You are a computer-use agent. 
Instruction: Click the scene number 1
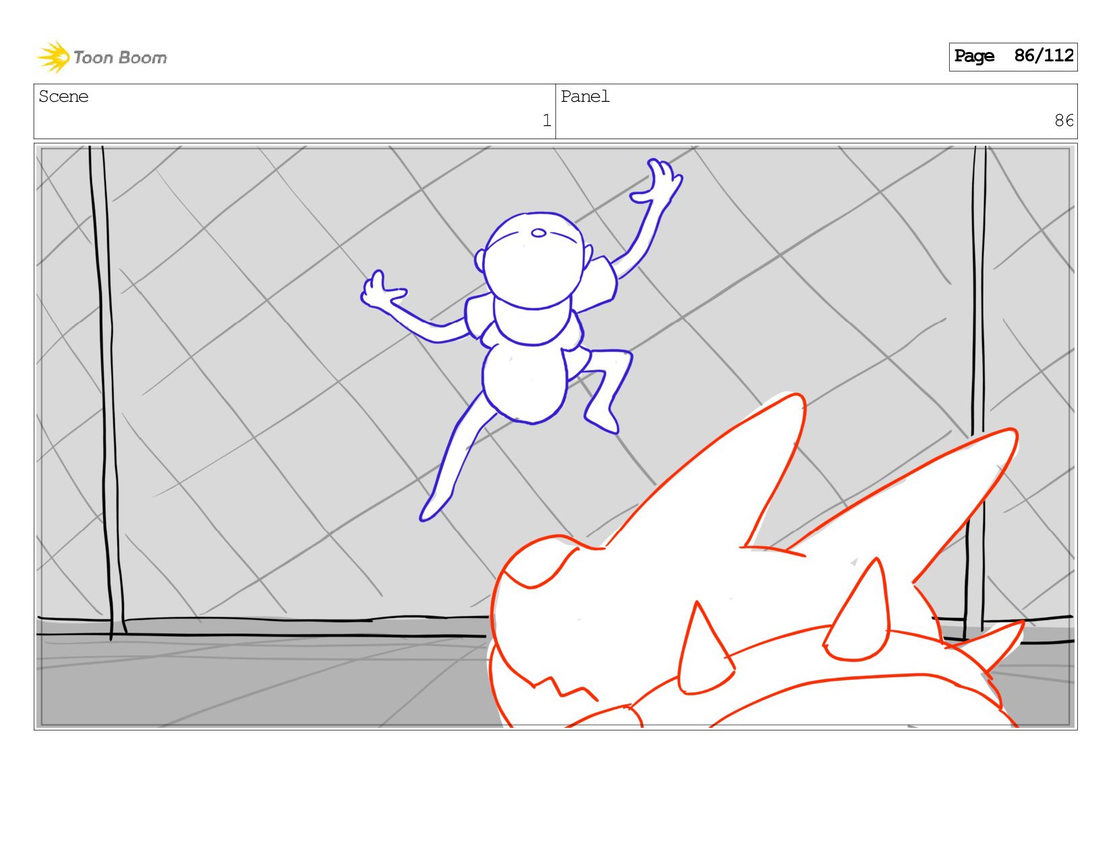546,121
